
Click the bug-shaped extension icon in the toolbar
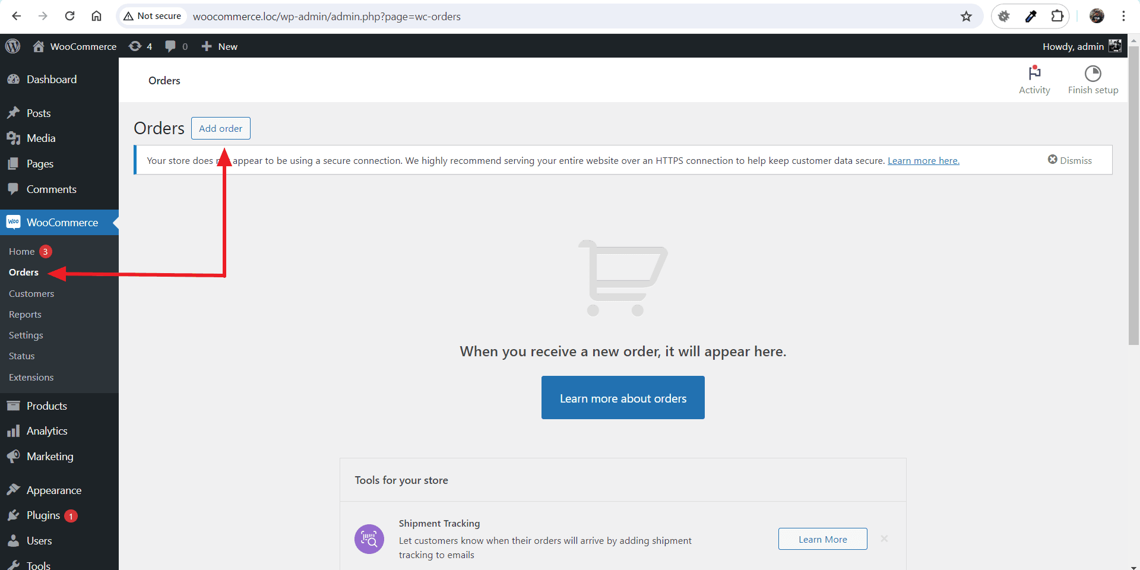(x=1004, y=16)
